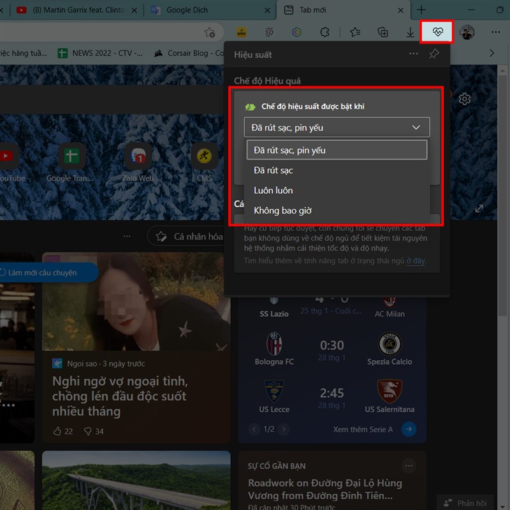This screenshot has height=510, width=510.
Task: Open NEWS 2022 - CTV bookmark
Action: (x=100, y=53)
